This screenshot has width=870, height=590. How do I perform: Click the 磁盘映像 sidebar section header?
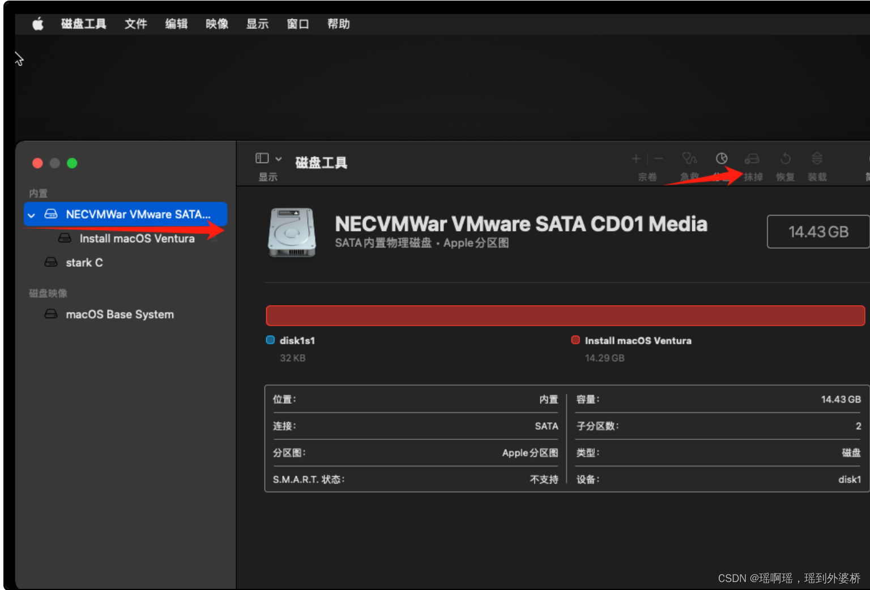coord(48,293)
